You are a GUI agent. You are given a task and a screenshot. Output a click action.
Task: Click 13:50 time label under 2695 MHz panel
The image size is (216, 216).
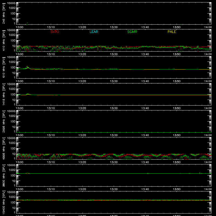click(x=177, y=135)
